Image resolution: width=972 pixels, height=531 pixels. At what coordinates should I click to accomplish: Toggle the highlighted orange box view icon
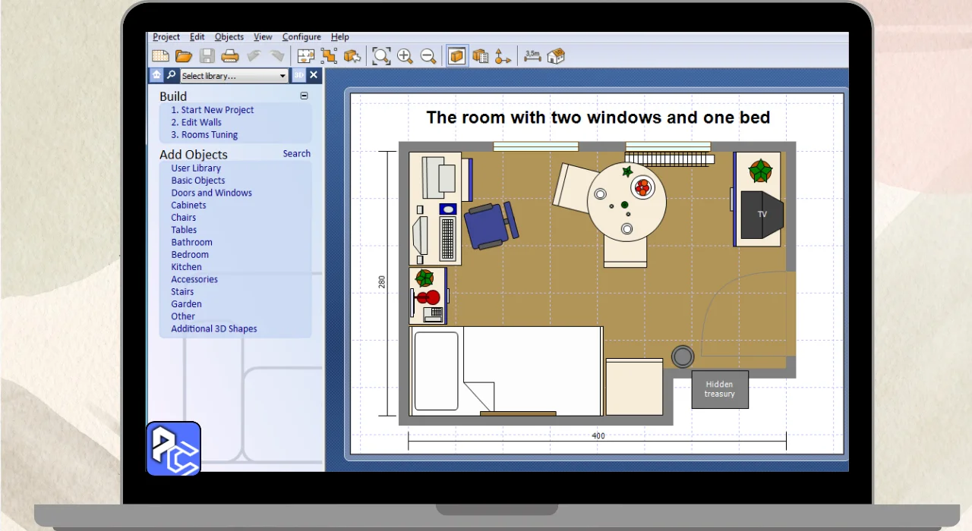coord(456,56)
